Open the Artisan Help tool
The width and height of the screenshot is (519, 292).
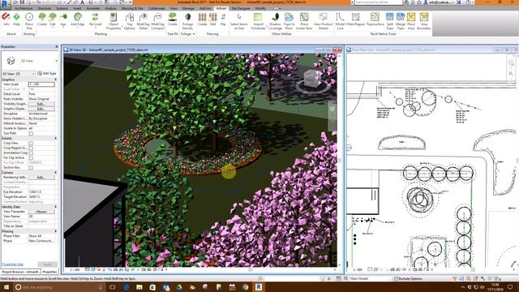point(16,19)
